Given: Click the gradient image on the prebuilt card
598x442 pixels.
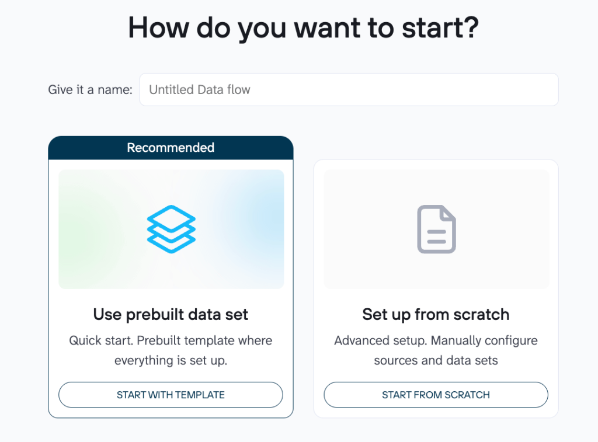Looking at the screenshot, I should tap(171, 229).
